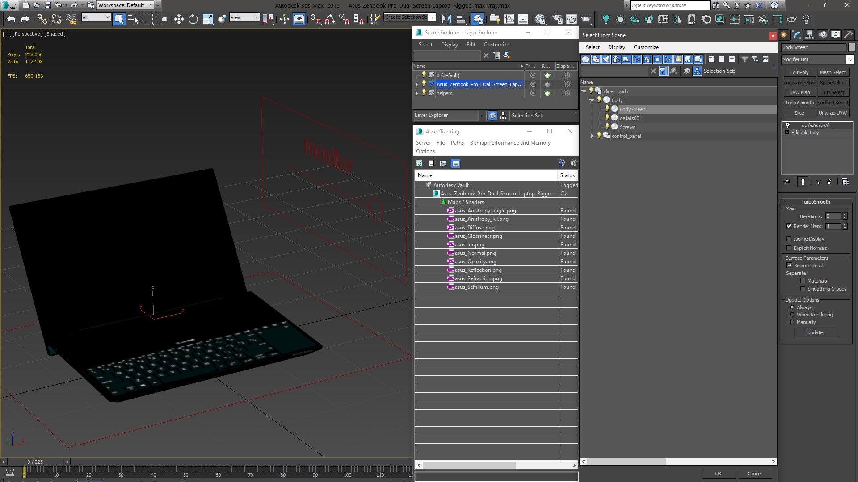
Task: Open the Create command panel tab
Action: coord(784,35)
